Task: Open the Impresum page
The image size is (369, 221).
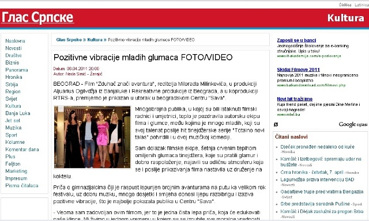Action: point(16,178)
